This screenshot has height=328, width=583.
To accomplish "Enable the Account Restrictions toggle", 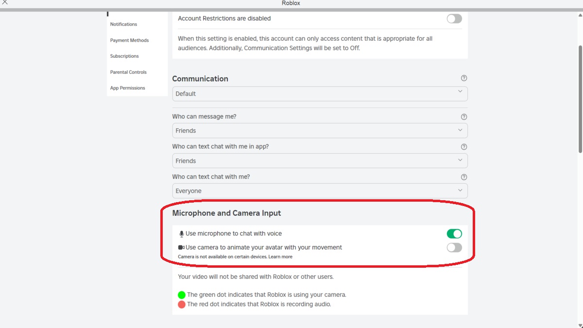I will 454,19.
